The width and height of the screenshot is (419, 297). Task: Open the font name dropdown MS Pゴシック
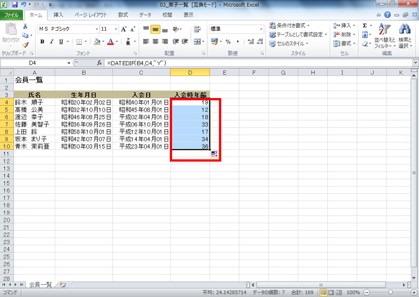[97, 29]
